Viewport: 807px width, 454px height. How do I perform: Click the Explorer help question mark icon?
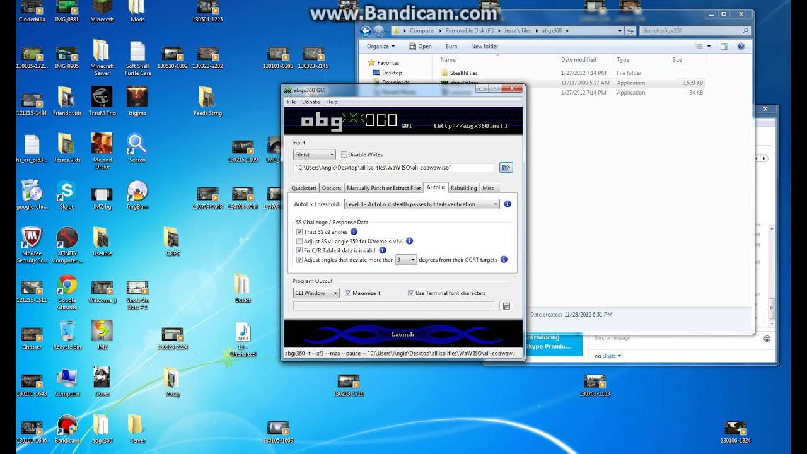[x=741, y=46]
